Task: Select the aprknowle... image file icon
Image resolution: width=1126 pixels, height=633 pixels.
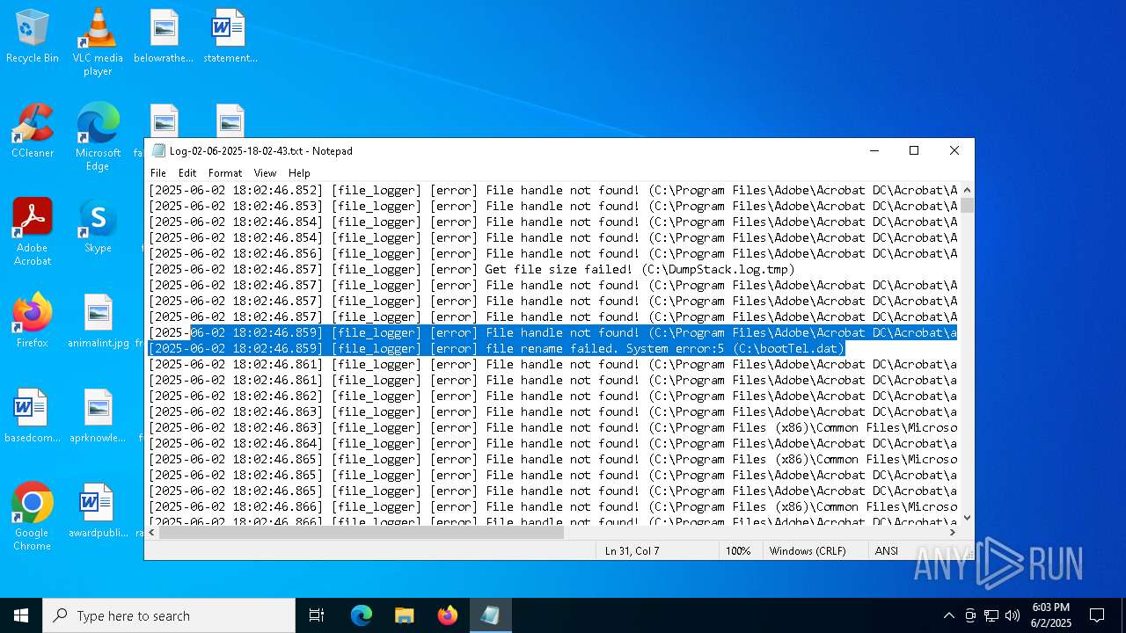Action: (98, 415)
